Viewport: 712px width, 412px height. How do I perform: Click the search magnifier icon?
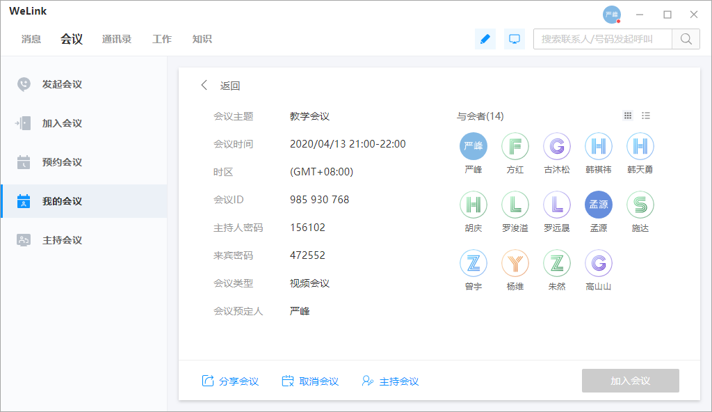click(686, 39)
